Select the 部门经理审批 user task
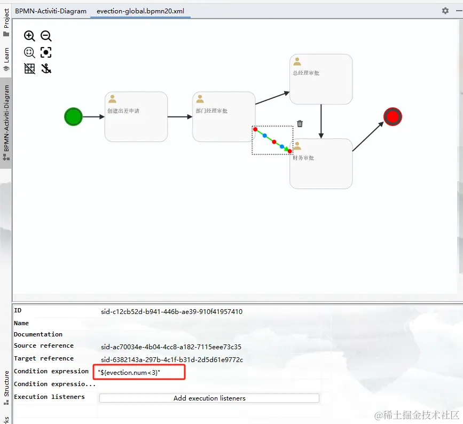The width and height of the screenshot is (463, 424). click(x=224, y=116)
